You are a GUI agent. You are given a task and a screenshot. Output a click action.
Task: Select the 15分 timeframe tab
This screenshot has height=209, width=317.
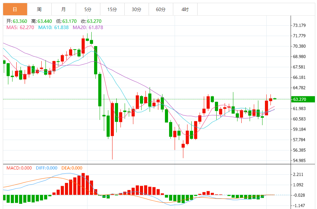pyautogui.click(x=112, y=9)
